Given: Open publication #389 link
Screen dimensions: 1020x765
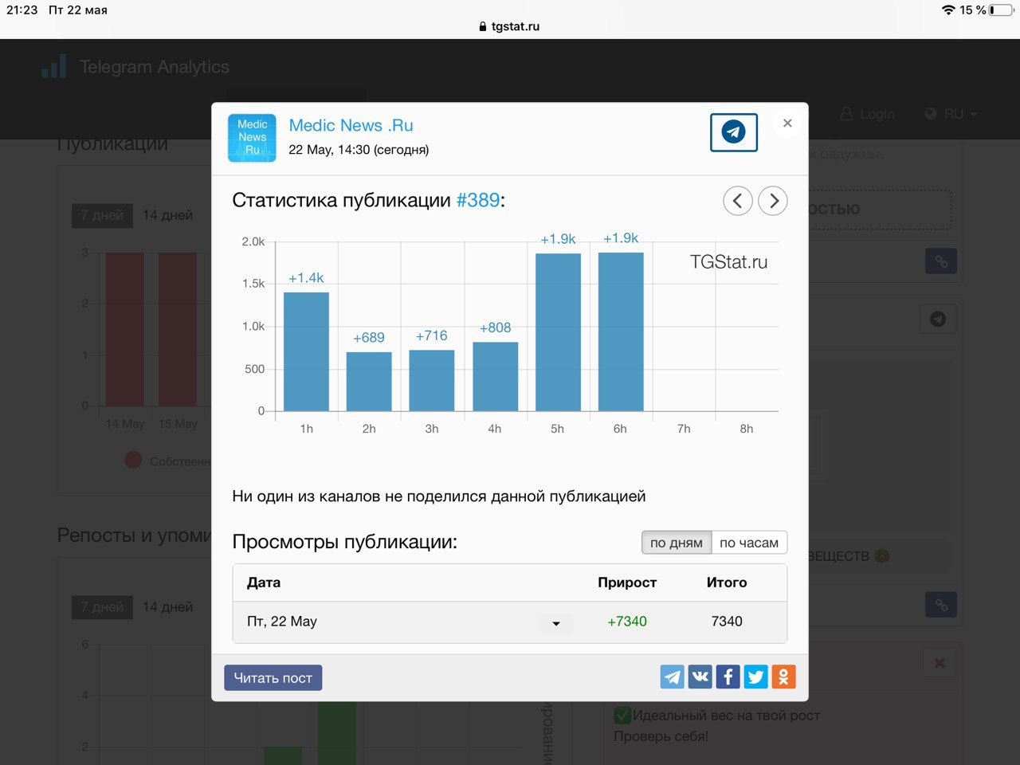Looking at the screenshot, I should click(478, 200).
